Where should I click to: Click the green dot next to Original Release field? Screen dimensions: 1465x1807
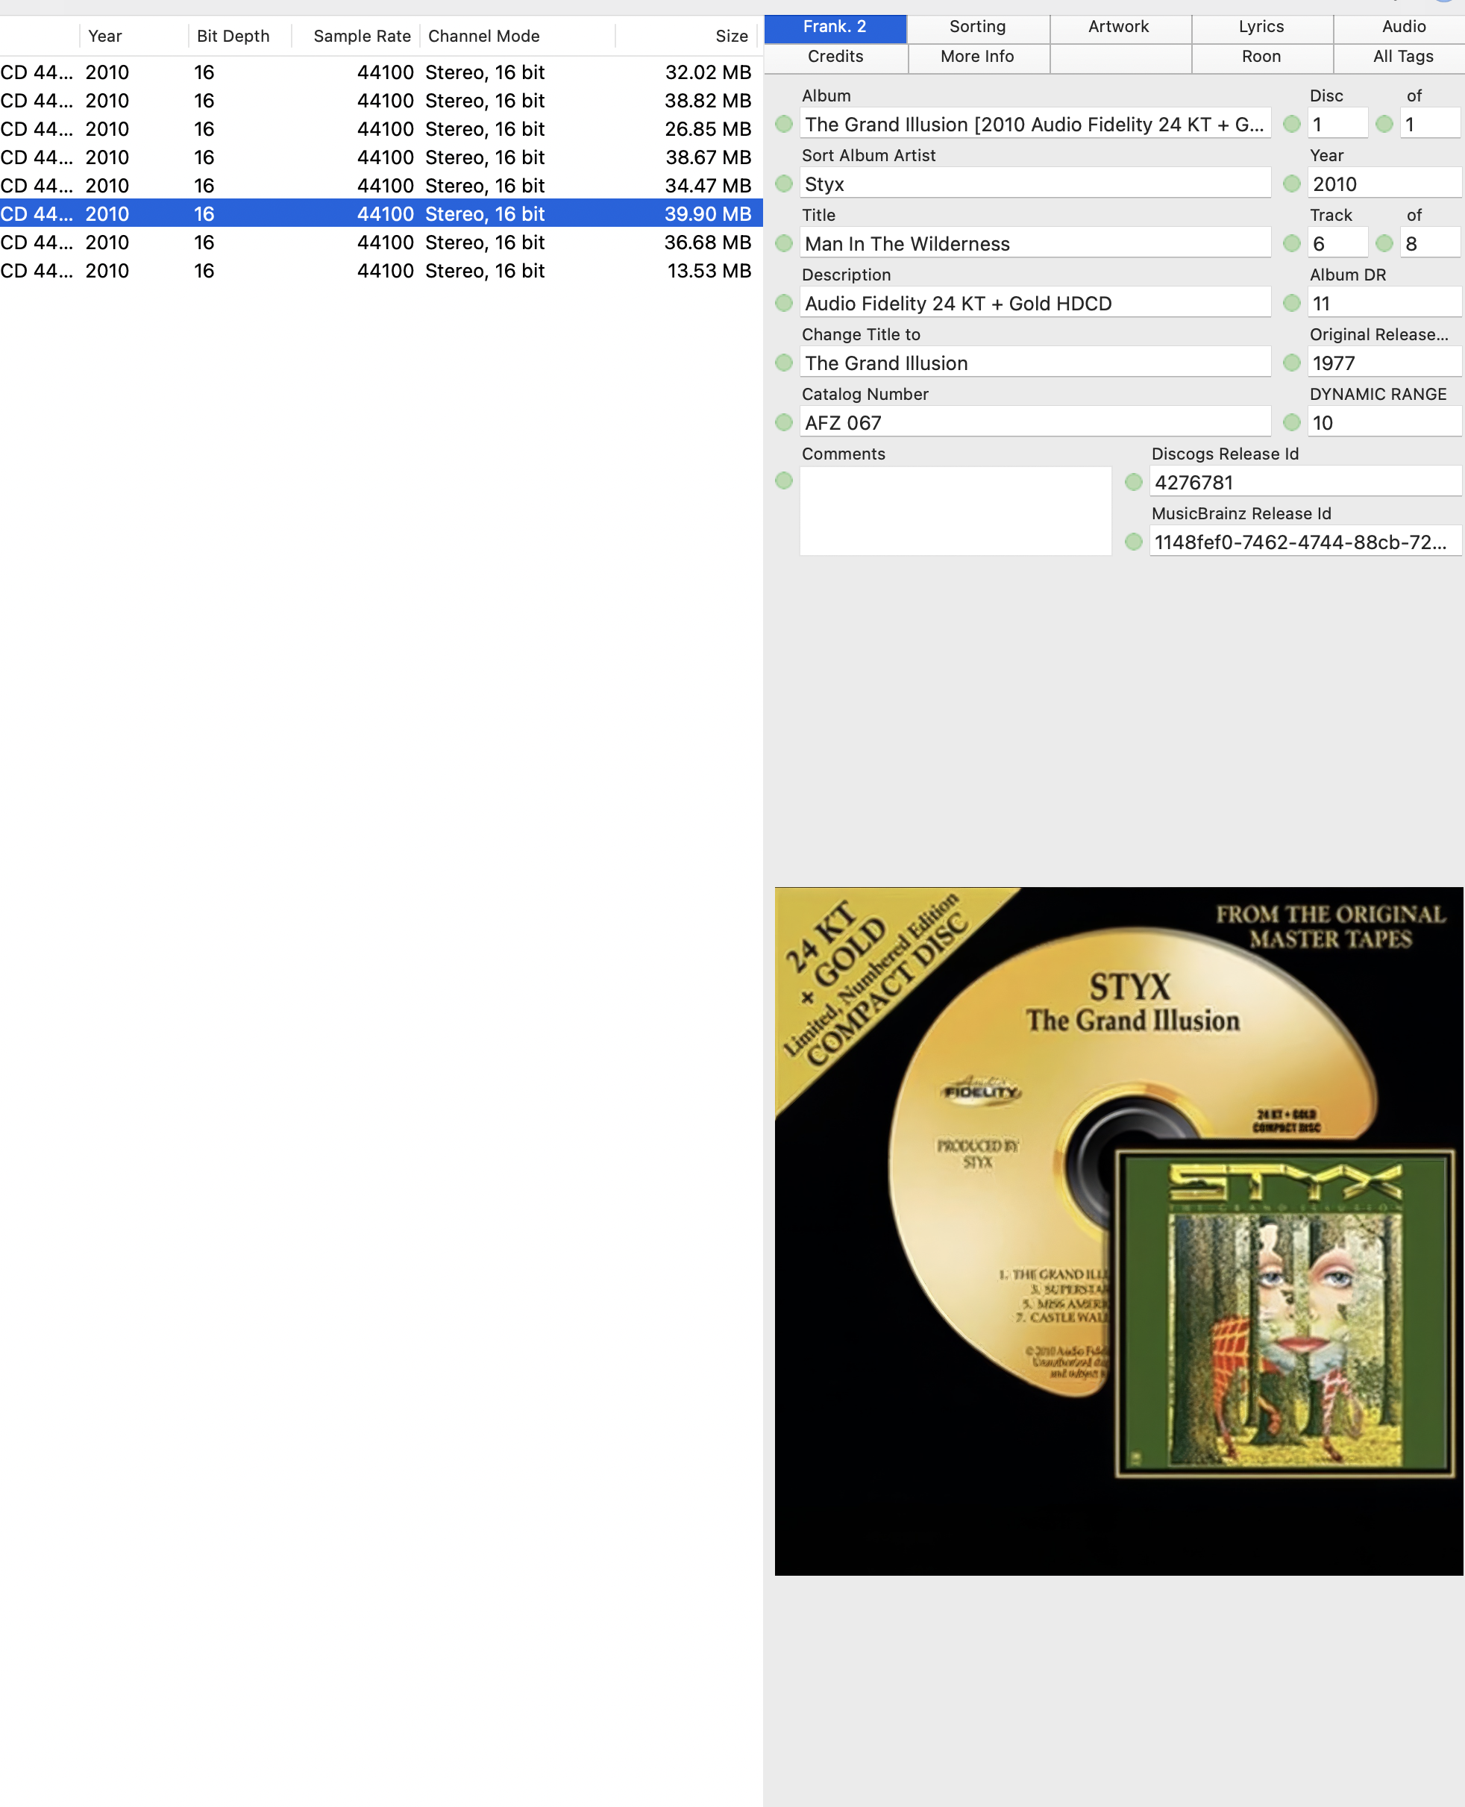pos(1291,362)
